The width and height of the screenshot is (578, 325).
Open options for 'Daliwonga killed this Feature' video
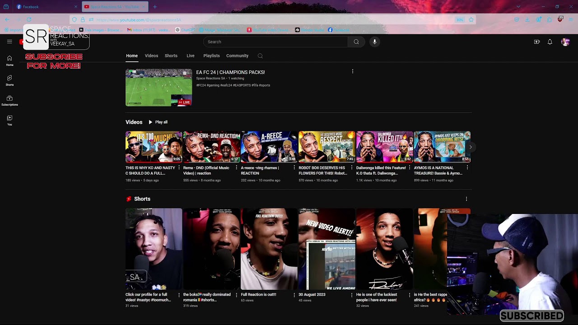click(410, 167)
